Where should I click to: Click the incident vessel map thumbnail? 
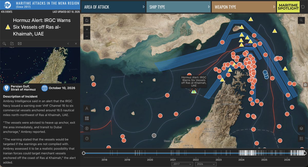(40, 65)
